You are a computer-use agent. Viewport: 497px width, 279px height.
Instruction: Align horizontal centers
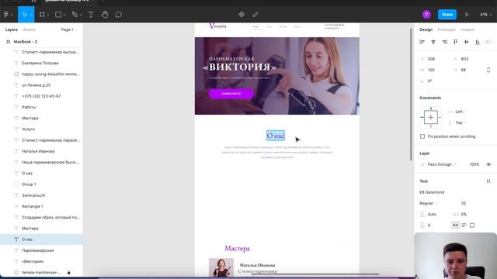pos(433,42)
